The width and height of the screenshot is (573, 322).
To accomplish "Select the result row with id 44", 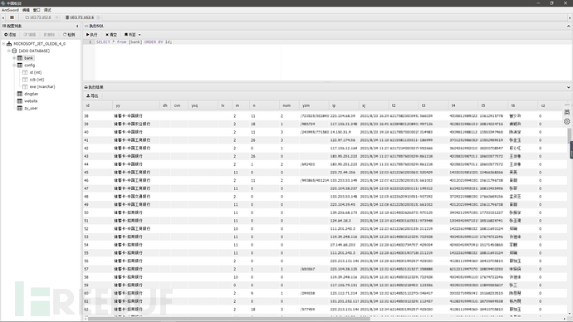I will tap(326, 164).
